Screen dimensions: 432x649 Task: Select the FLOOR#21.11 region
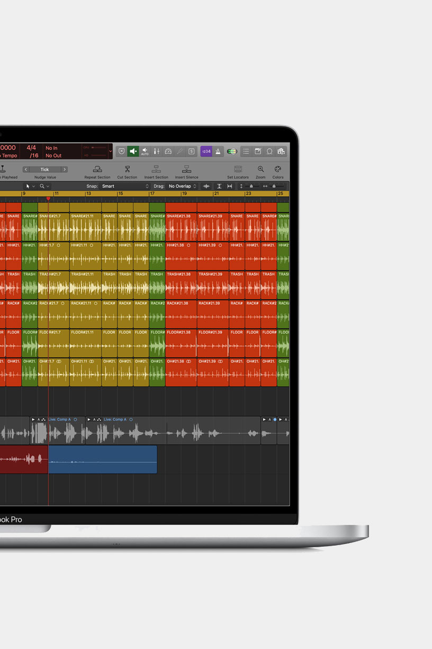click(x=85, y=343)
